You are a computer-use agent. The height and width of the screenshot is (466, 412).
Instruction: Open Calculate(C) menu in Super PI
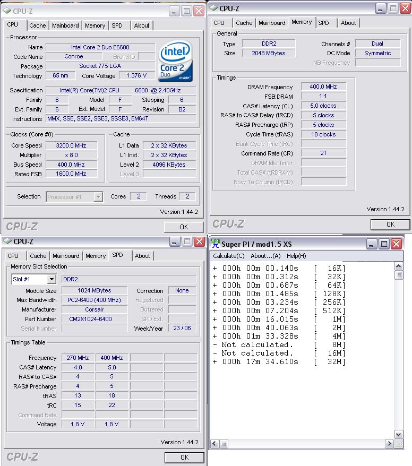229,256
